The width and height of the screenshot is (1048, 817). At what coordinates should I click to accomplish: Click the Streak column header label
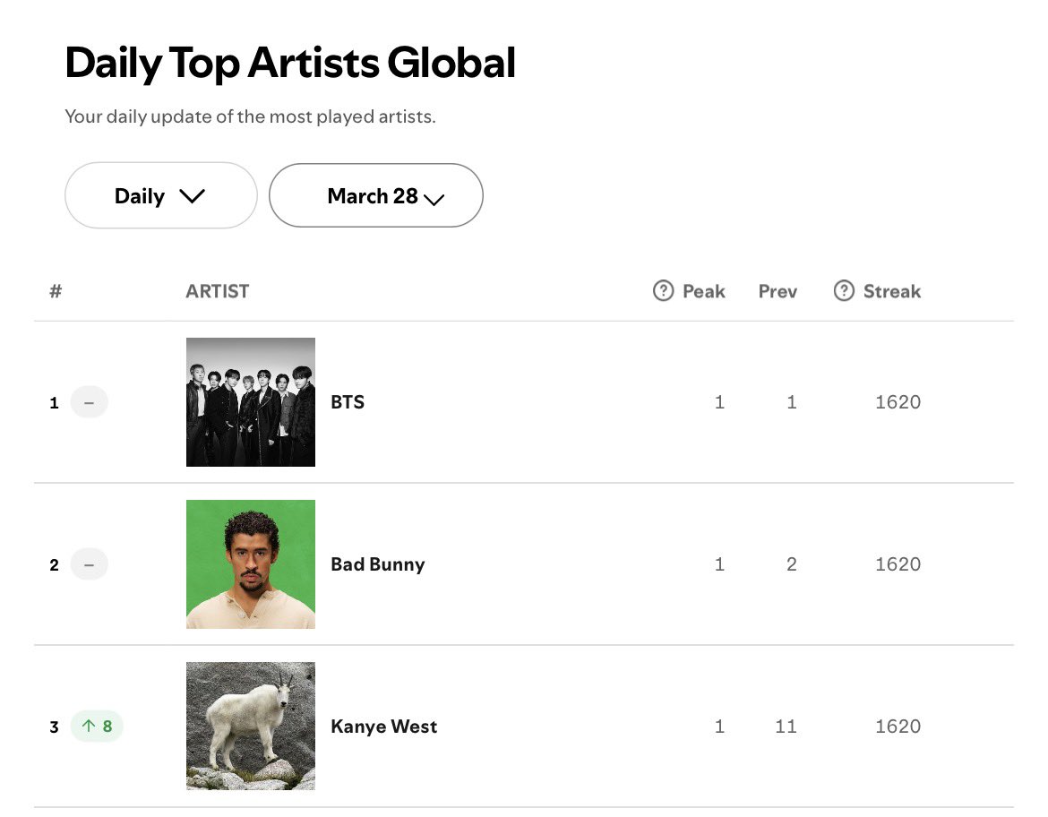(x=892, y=291)
